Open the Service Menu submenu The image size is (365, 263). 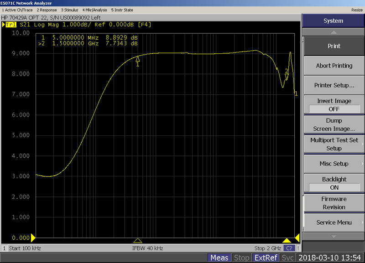click(334, 222)
